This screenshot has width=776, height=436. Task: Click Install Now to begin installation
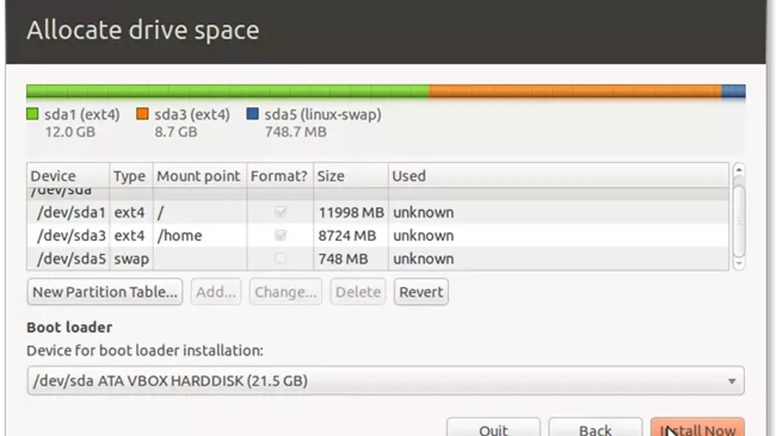(x=697, y=427)
